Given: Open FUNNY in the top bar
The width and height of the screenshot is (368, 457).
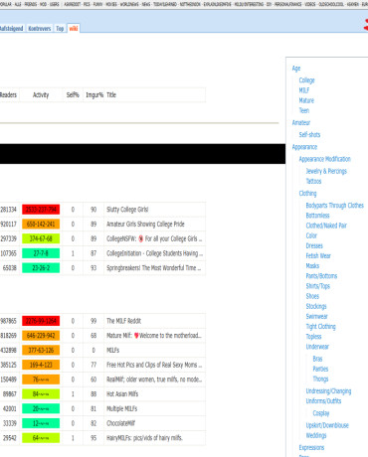Looking at the screenshot, I should 97,4.
